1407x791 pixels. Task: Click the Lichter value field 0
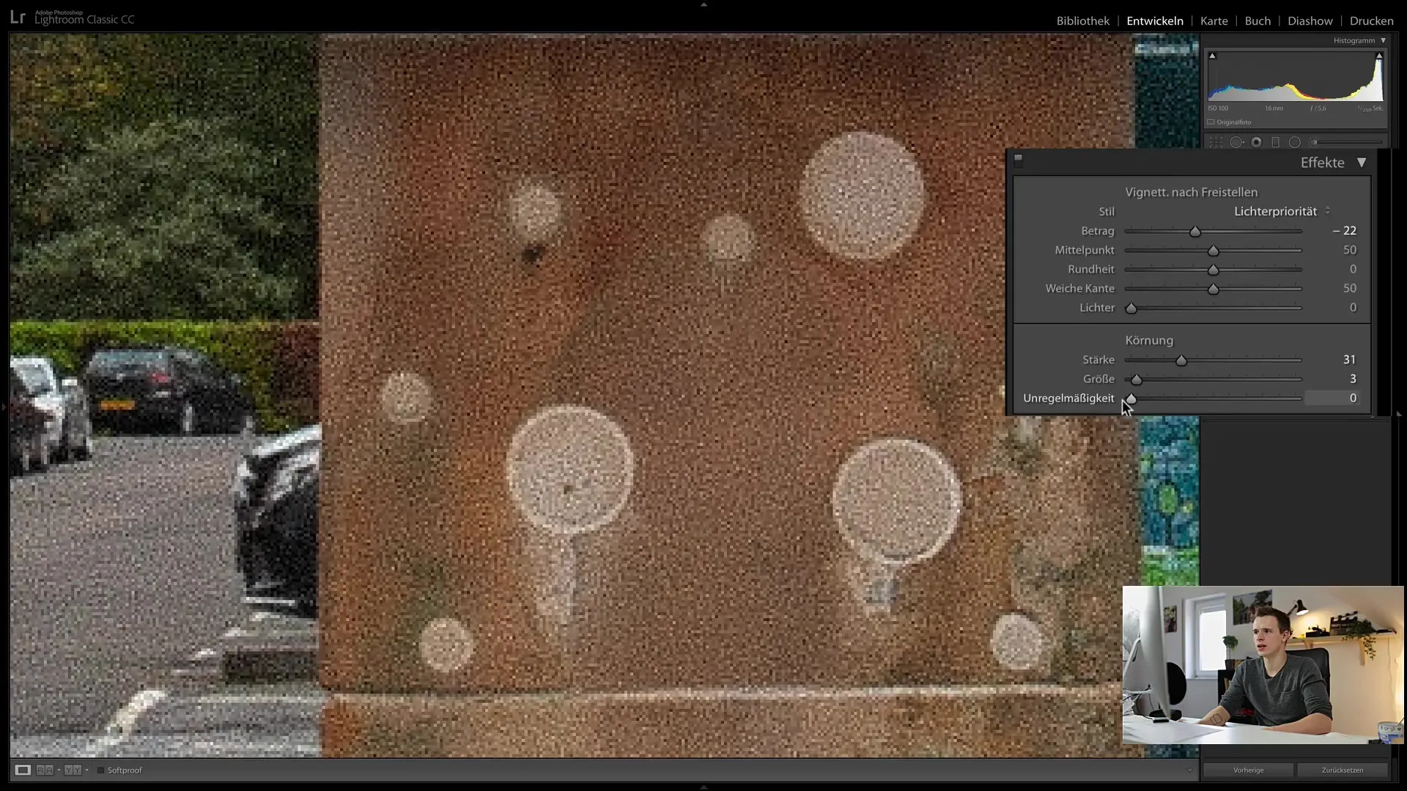[1353, 308]
